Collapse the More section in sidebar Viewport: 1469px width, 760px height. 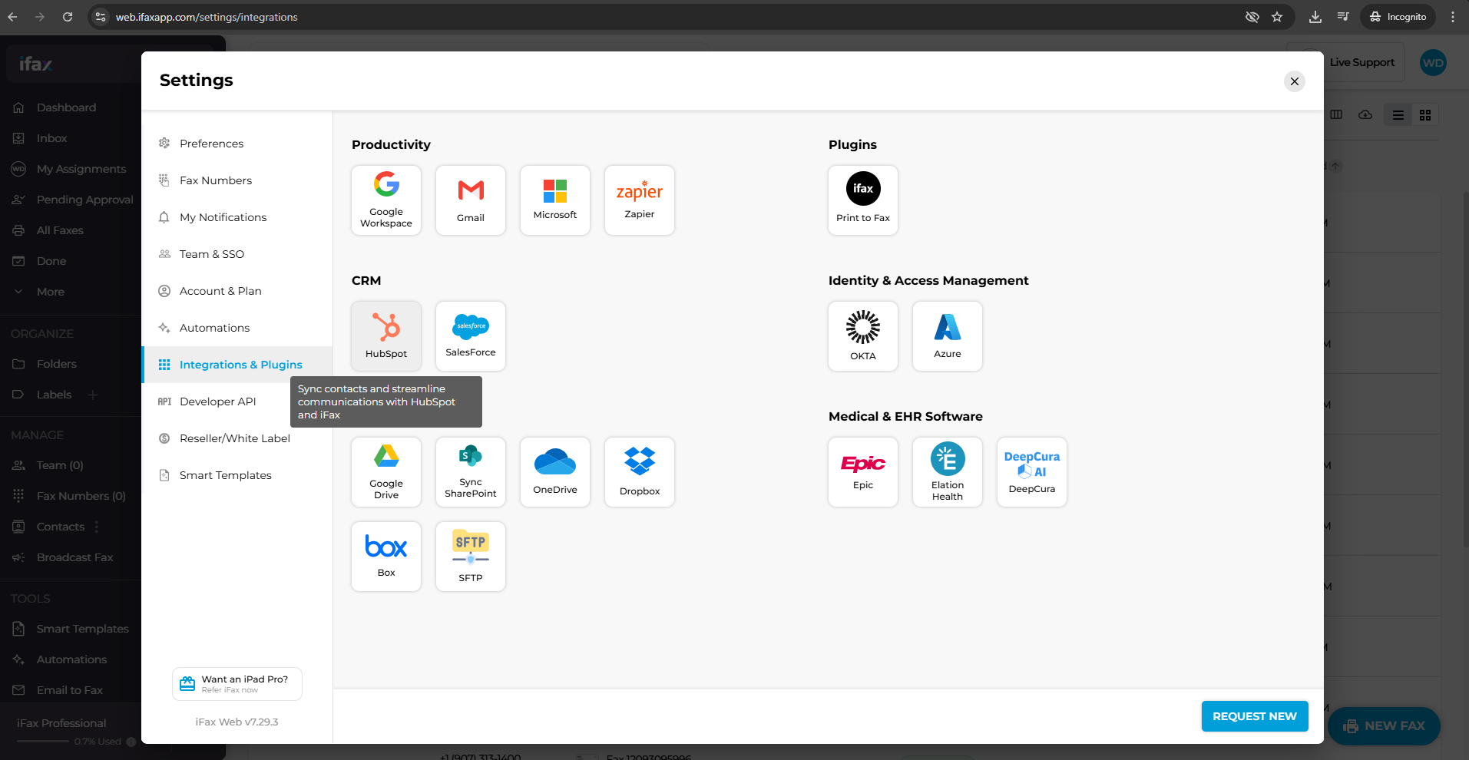click(49, 292)
